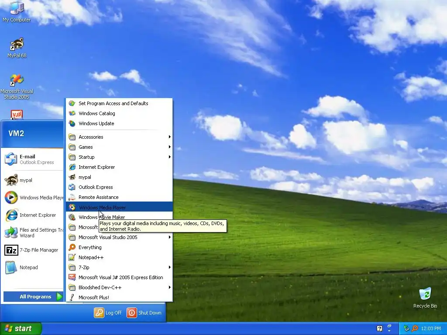Open Microsoft Plus!
Image resolution: width=447 pixels, height=335 pixels.
coord(119,297)
